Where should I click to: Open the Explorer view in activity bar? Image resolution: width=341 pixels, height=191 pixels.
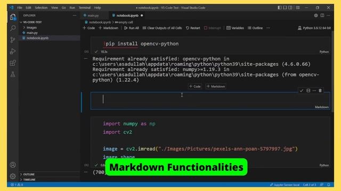13,17
